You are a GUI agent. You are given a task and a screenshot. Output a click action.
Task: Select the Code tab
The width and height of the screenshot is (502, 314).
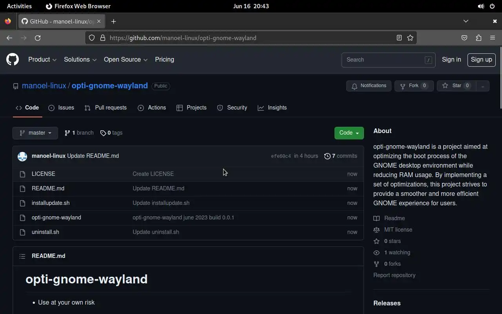pos(27,108)
